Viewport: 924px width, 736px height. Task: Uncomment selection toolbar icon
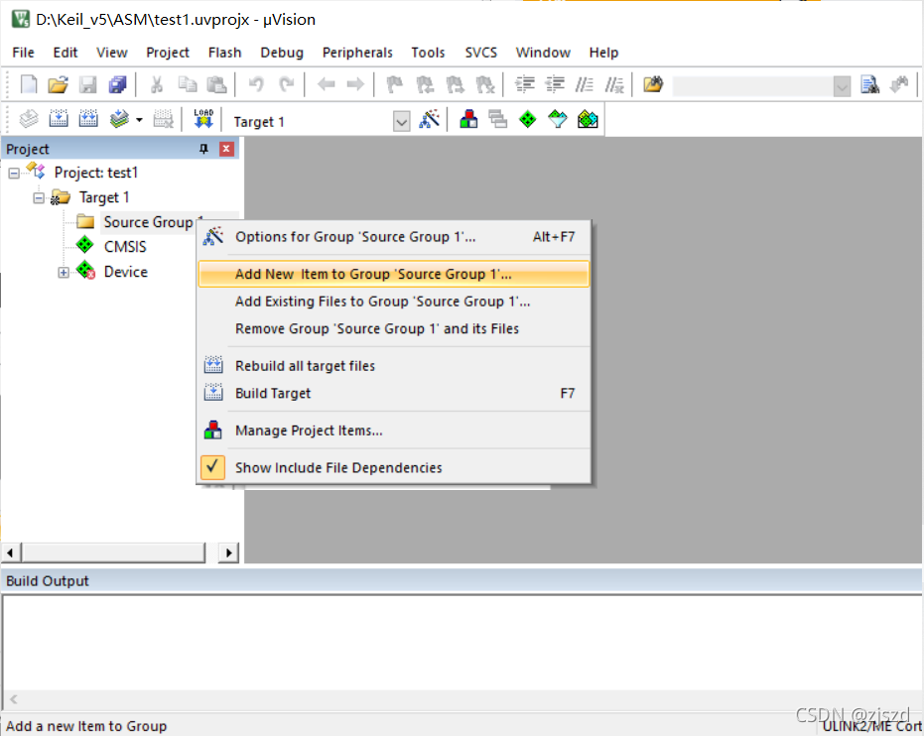pos(614,84)
